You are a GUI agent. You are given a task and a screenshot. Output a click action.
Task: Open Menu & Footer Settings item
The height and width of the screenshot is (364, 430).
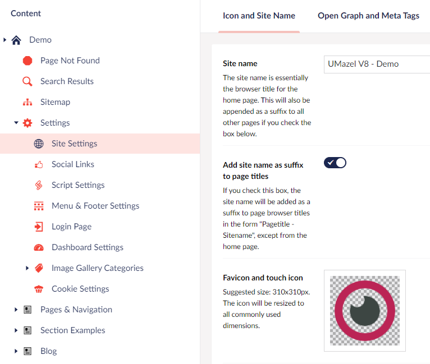click(95, 206)
